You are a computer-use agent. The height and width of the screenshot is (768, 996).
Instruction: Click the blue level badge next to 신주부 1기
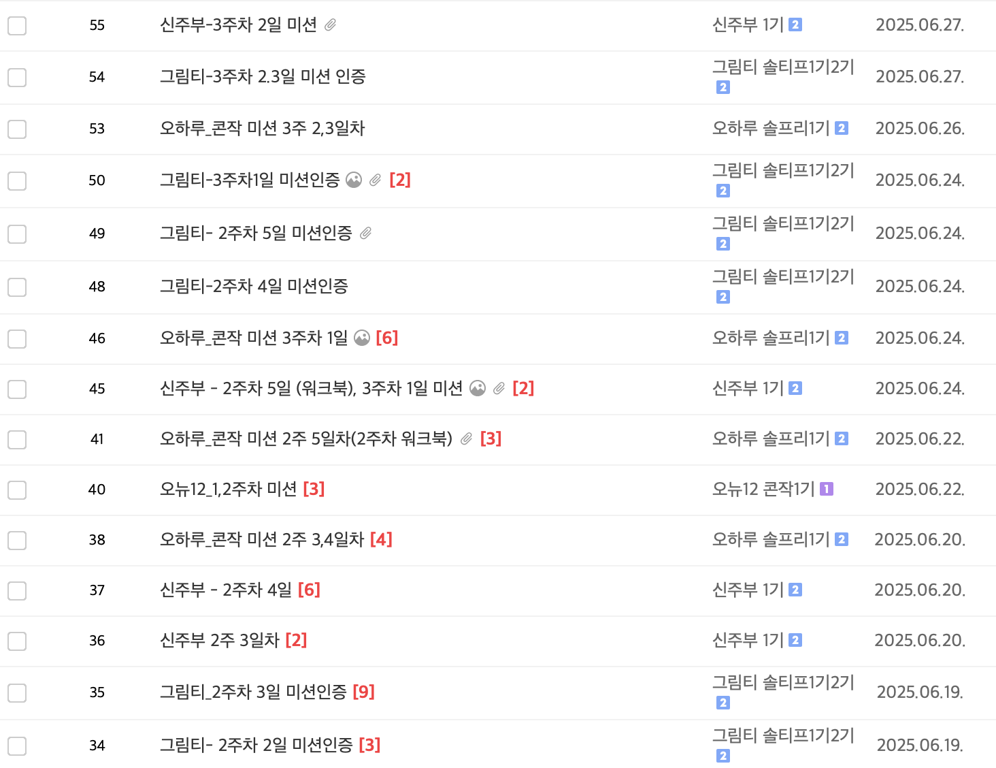pos(794,25)
